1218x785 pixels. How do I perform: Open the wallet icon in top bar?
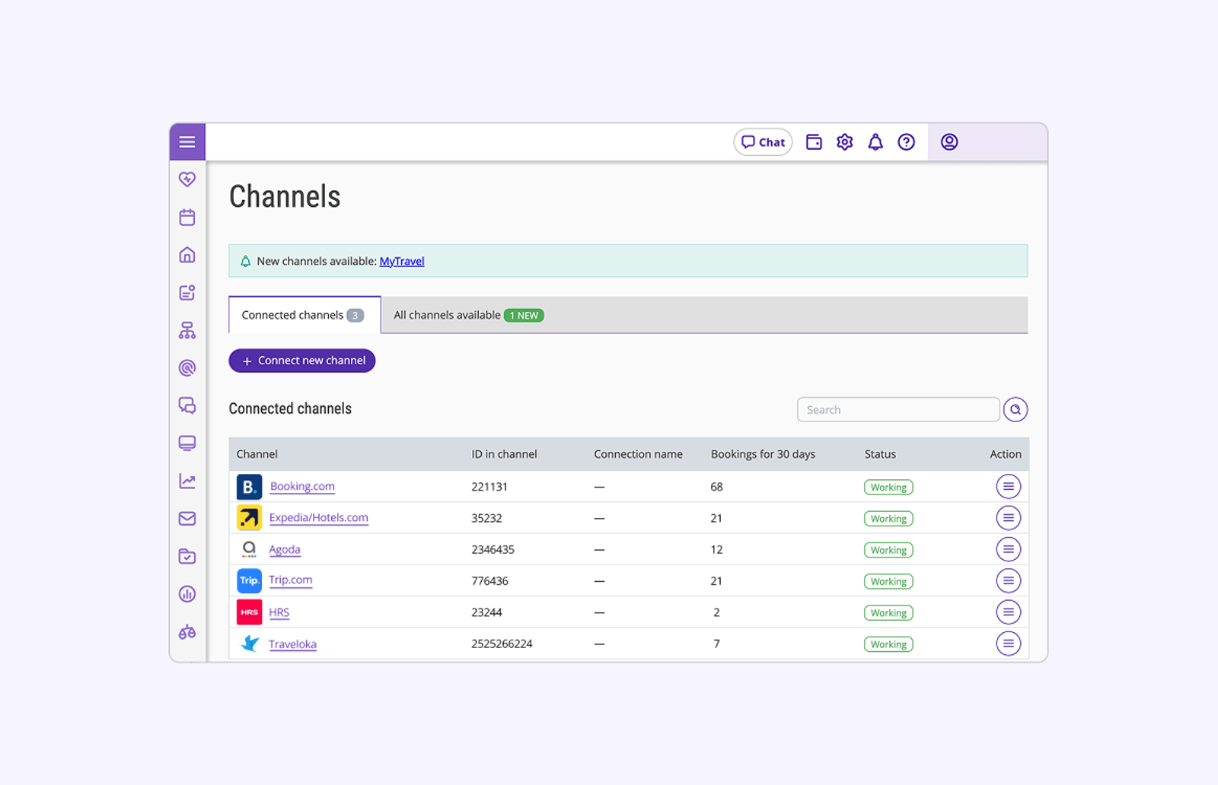coord(814,142)
